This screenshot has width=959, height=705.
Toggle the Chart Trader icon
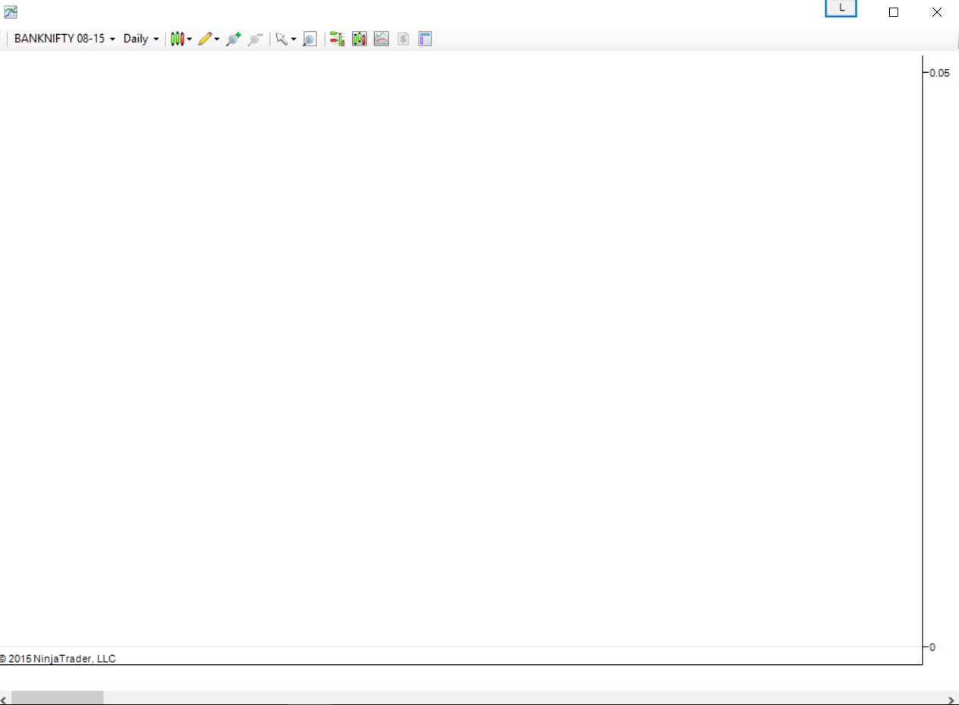click(338, 39)
